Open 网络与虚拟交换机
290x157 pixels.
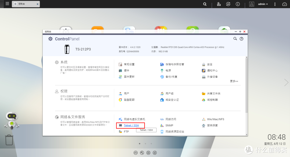point(132,119)
